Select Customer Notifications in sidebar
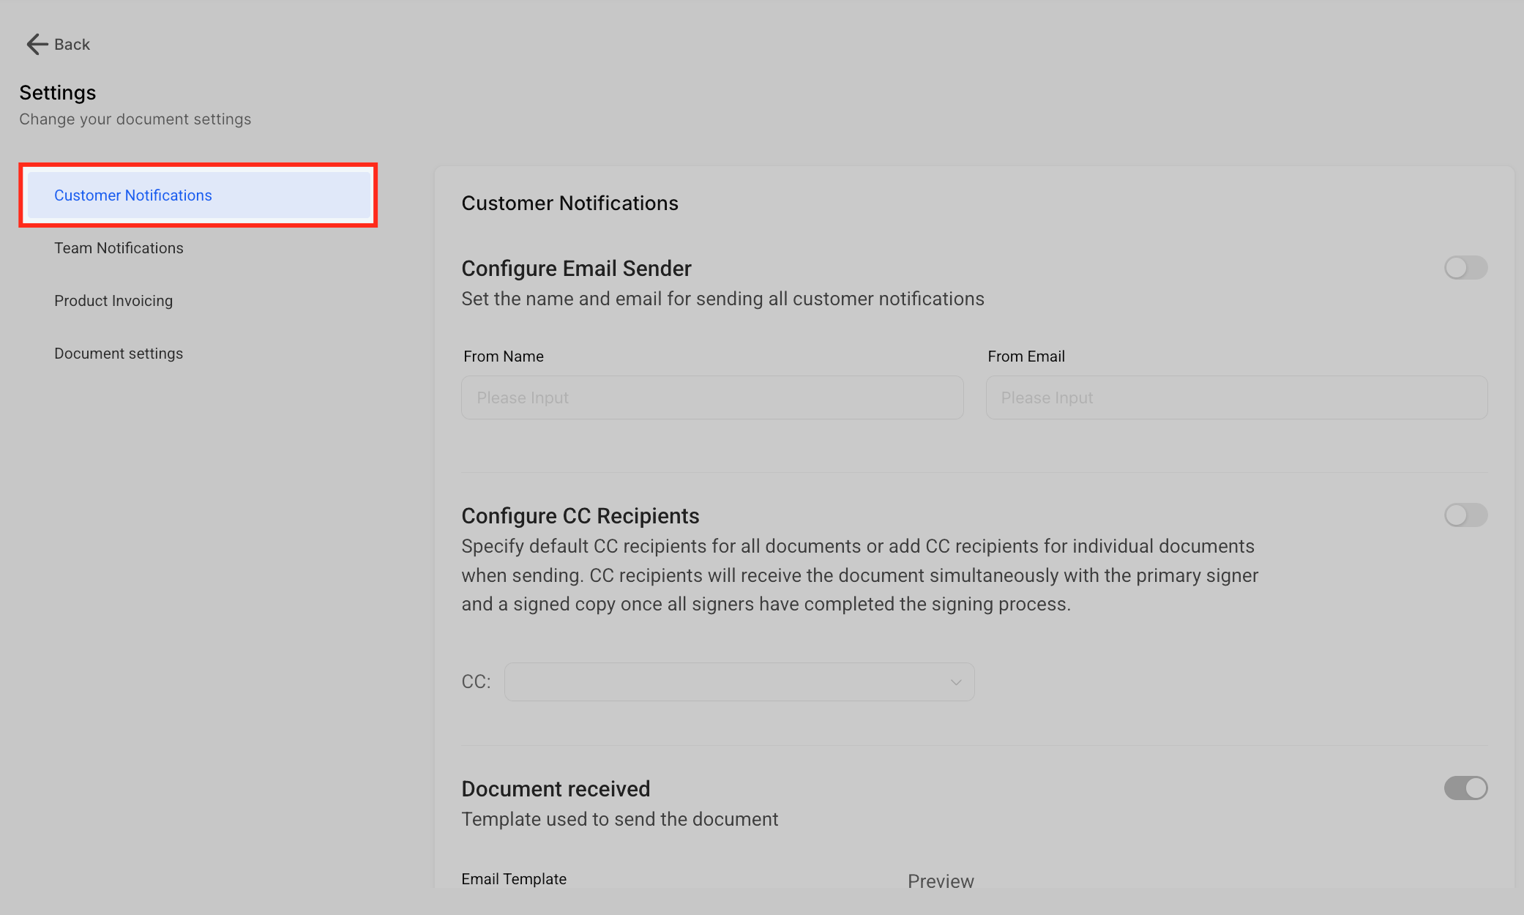1524x915 pixels. tap(132, 195)
